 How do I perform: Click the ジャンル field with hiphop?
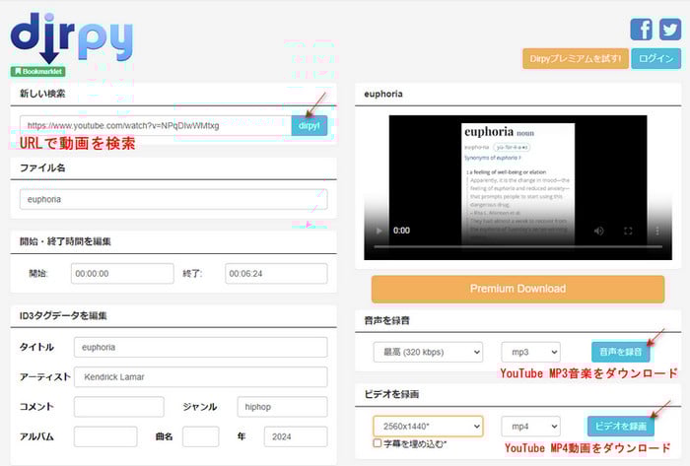pos(283,407)
